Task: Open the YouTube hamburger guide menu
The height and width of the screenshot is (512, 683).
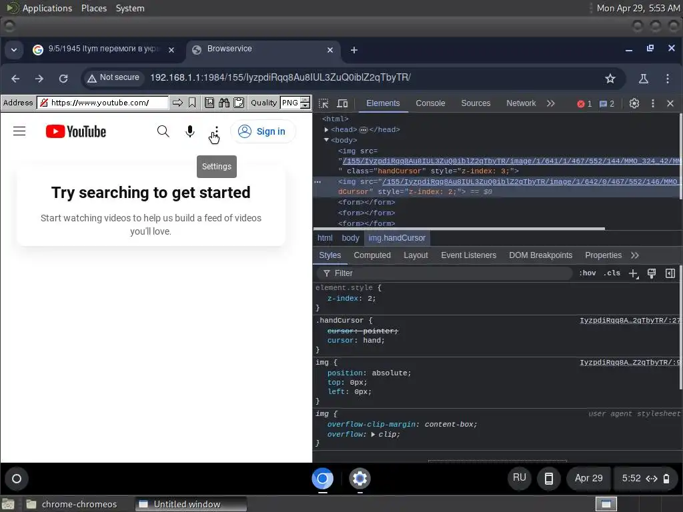Action: tap(19, 131)
